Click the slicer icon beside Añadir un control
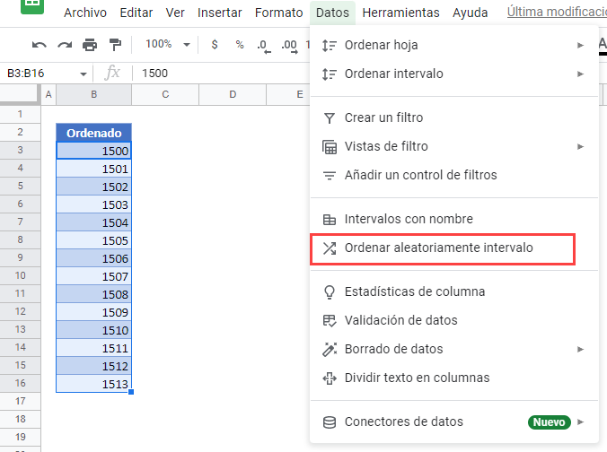The image size is (607, 452). (x=330, y=176)
